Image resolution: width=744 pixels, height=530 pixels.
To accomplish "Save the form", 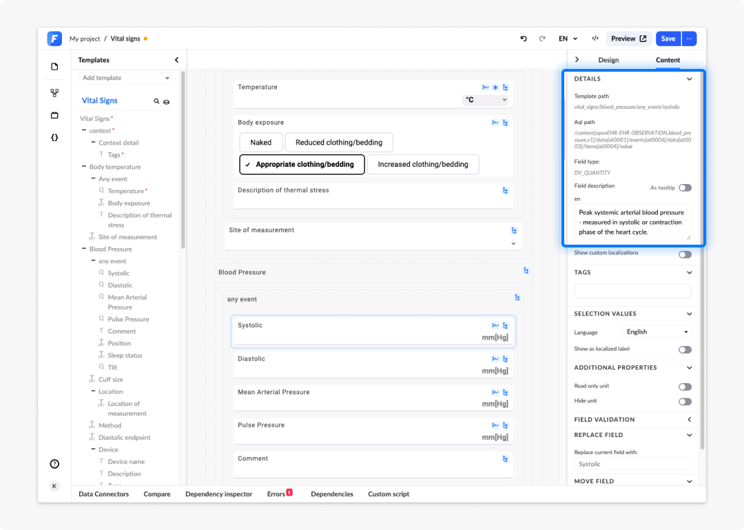I will pyautogui.click(x=668, y=39).
